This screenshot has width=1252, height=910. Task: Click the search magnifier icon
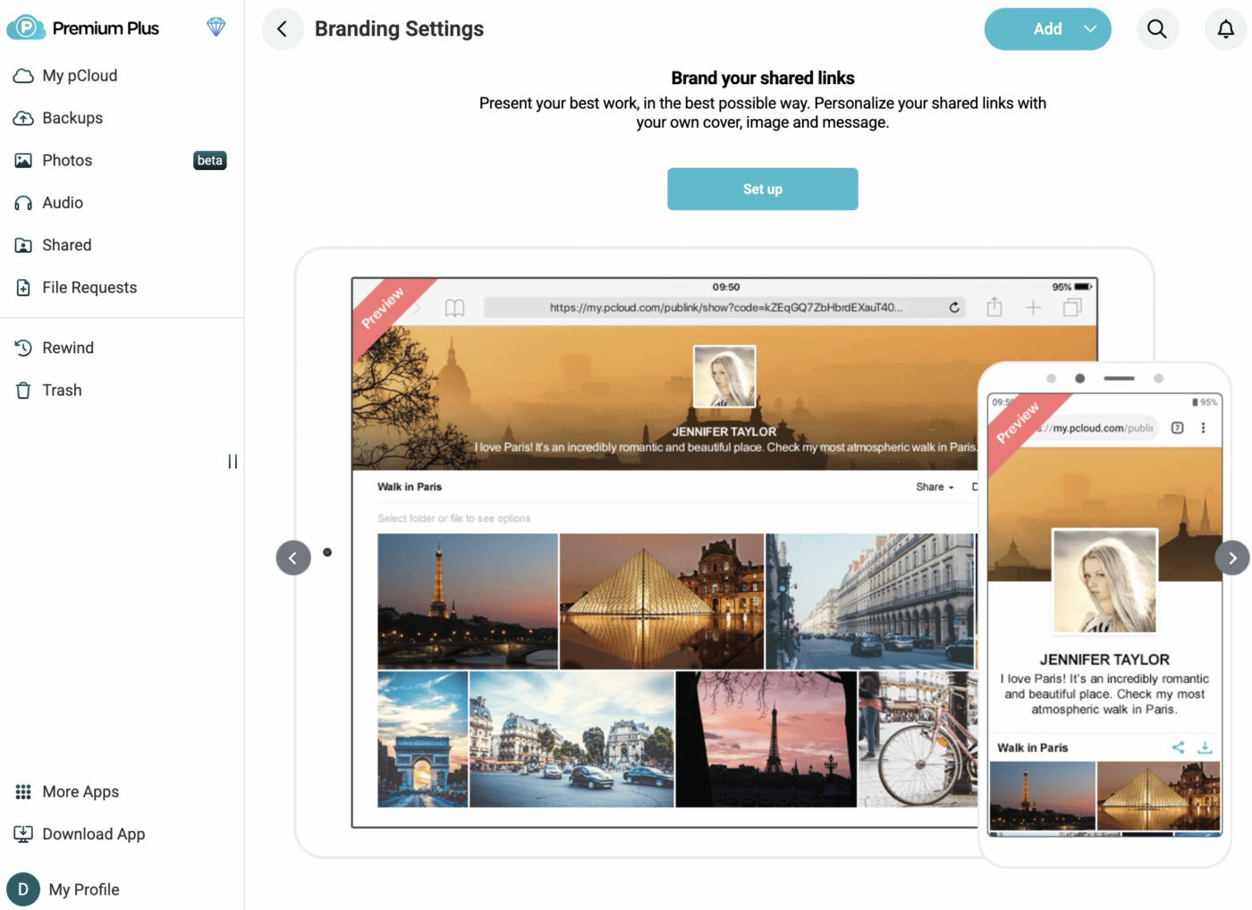pos(1156,29)
